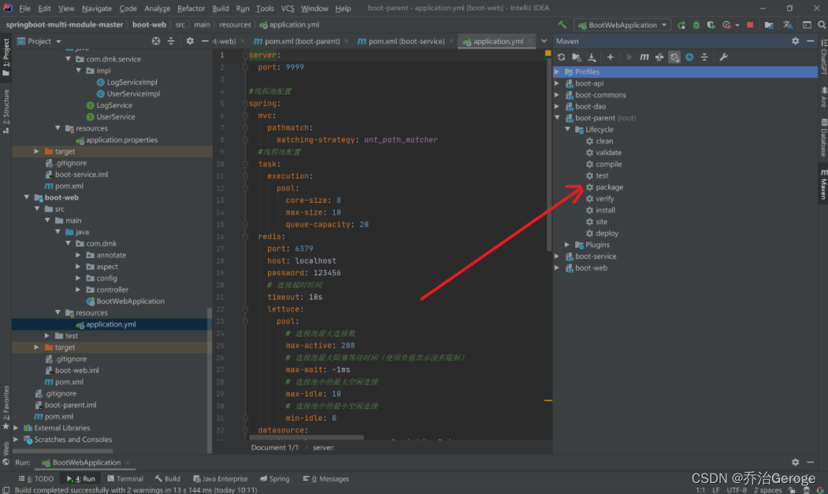
Task: Run with Coverage shield icon
Action: 711,25
